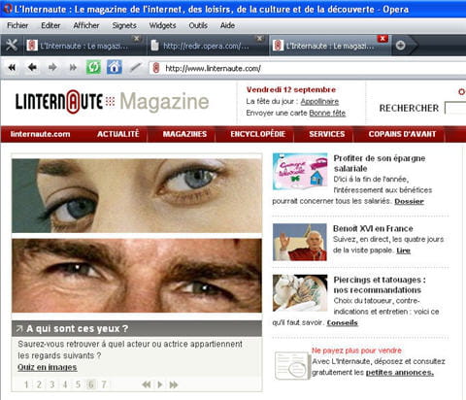Click the RECHERCHER search field
The image size is (466, 400).
point(455,108)
